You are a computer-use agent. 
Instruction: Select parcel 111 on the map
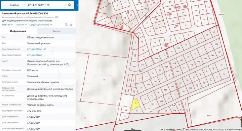134,67
